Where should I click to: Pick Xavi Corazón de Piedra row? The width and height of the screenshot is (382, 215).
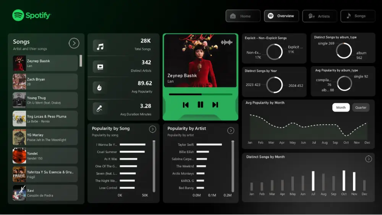point(45,193)
